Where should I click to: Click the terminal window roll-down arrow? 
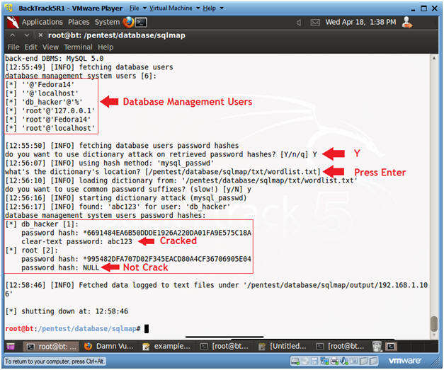pyautogui.click(x=27, y=35)
